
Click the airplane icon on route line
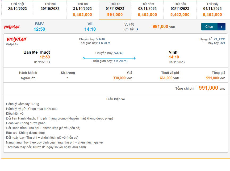coord(134,58)
